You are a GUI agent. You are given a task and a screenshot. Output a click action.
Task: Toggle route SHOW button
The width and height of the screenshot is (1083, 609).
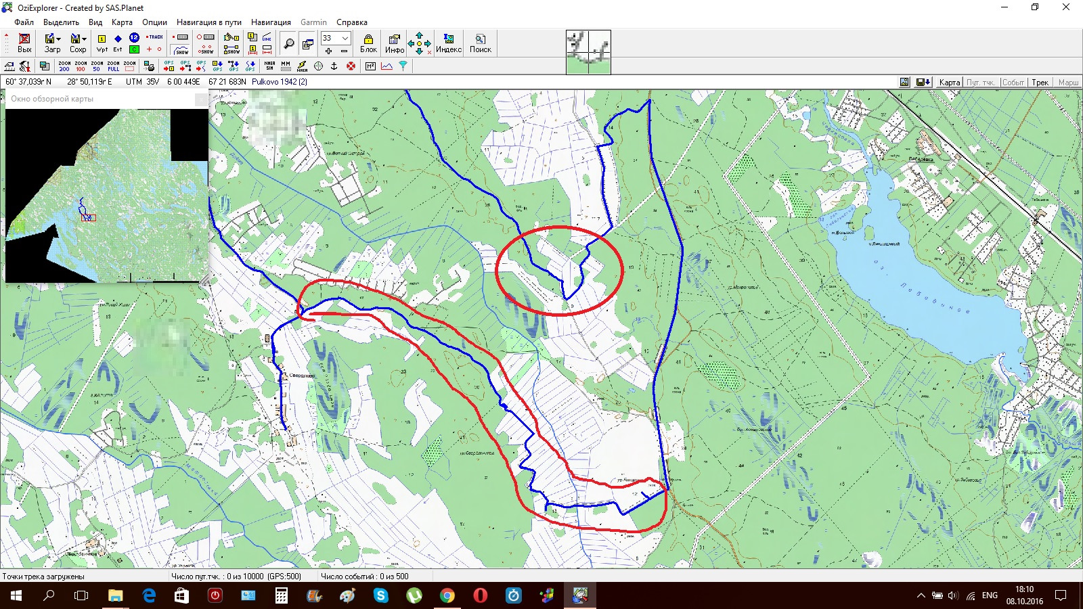[x=231, y=49]
